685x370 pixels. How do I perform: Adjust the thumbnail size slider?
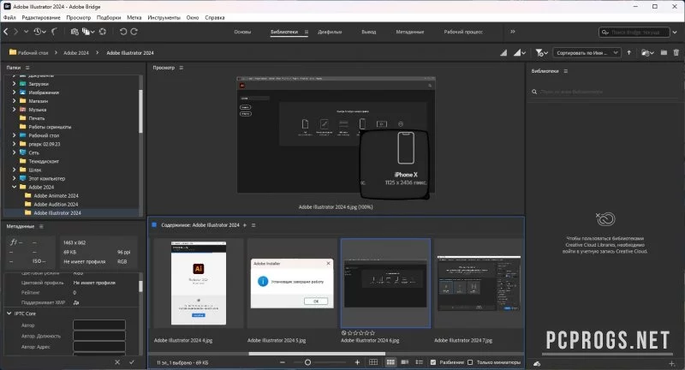[x=307, y=362]
